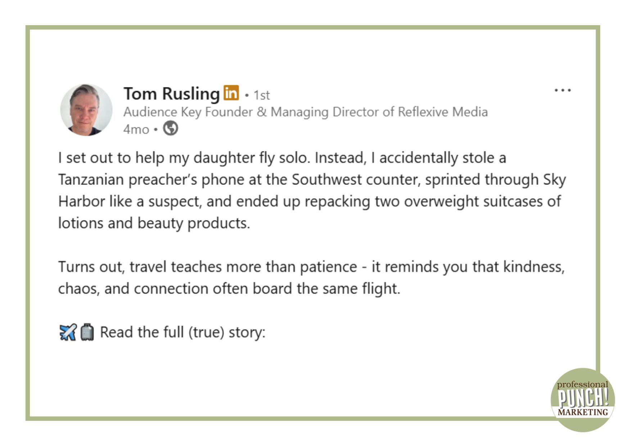The image size is (629, 446).
Task: Open the three-dot post options menu
Action: point(562,90)
